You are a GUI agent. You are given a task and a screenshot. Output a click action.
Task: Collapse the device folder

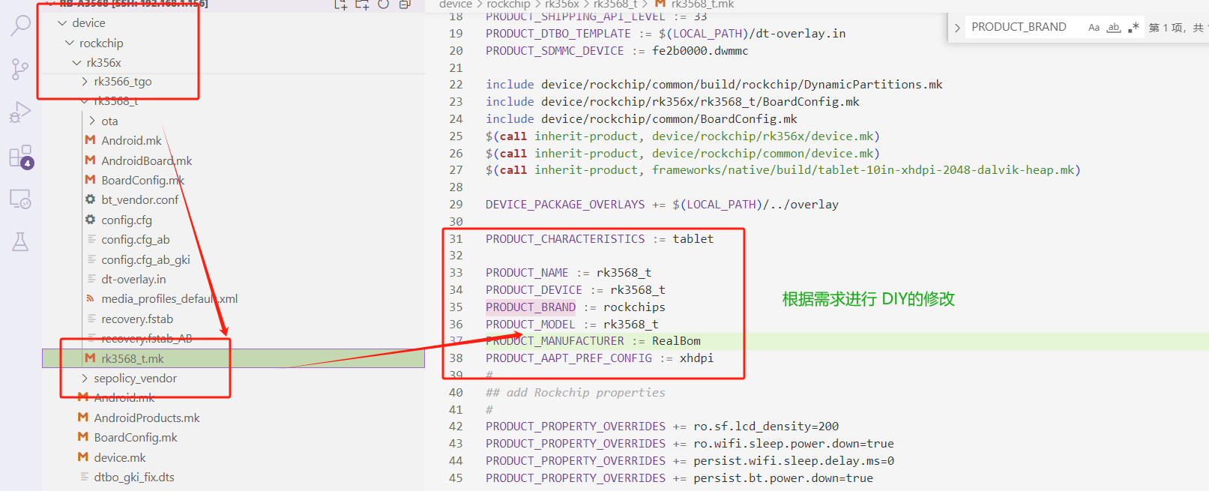pos(63,23)
